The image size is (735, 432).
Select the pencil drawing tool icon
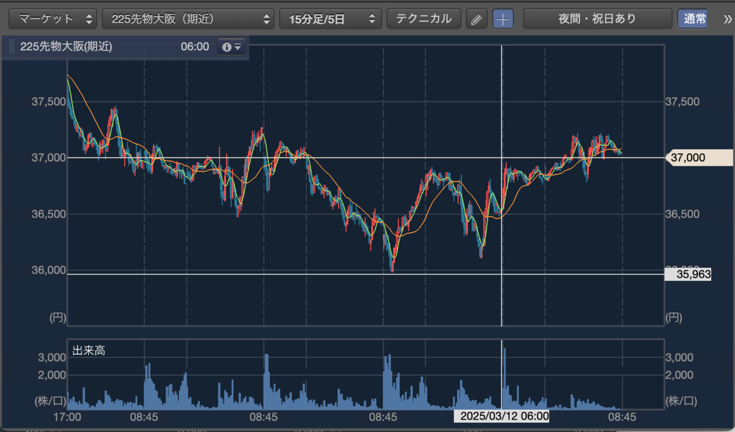pyautogui.click(x=476, y=19)
